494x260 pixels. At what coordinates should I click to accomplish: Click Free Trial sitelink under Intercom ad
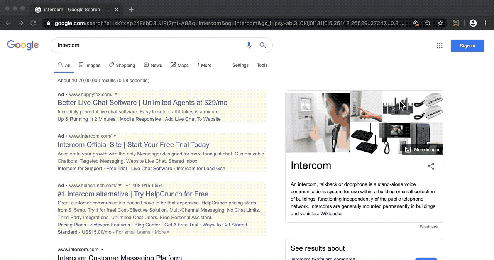(x=117, y=169)
